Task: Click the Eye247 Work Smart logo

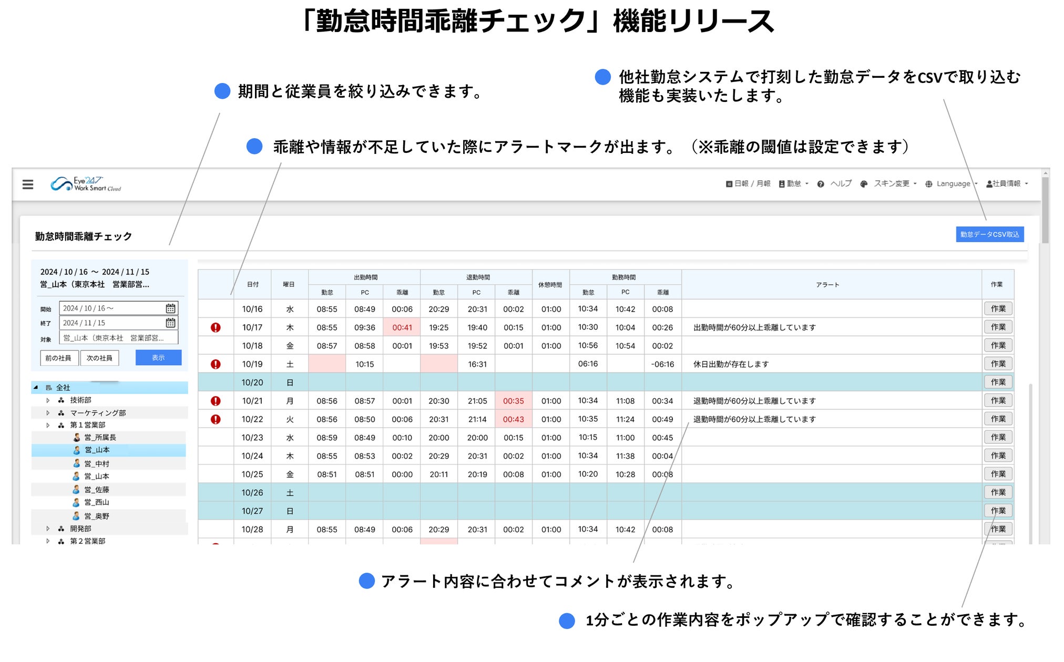Action: [x=86, y=184]
